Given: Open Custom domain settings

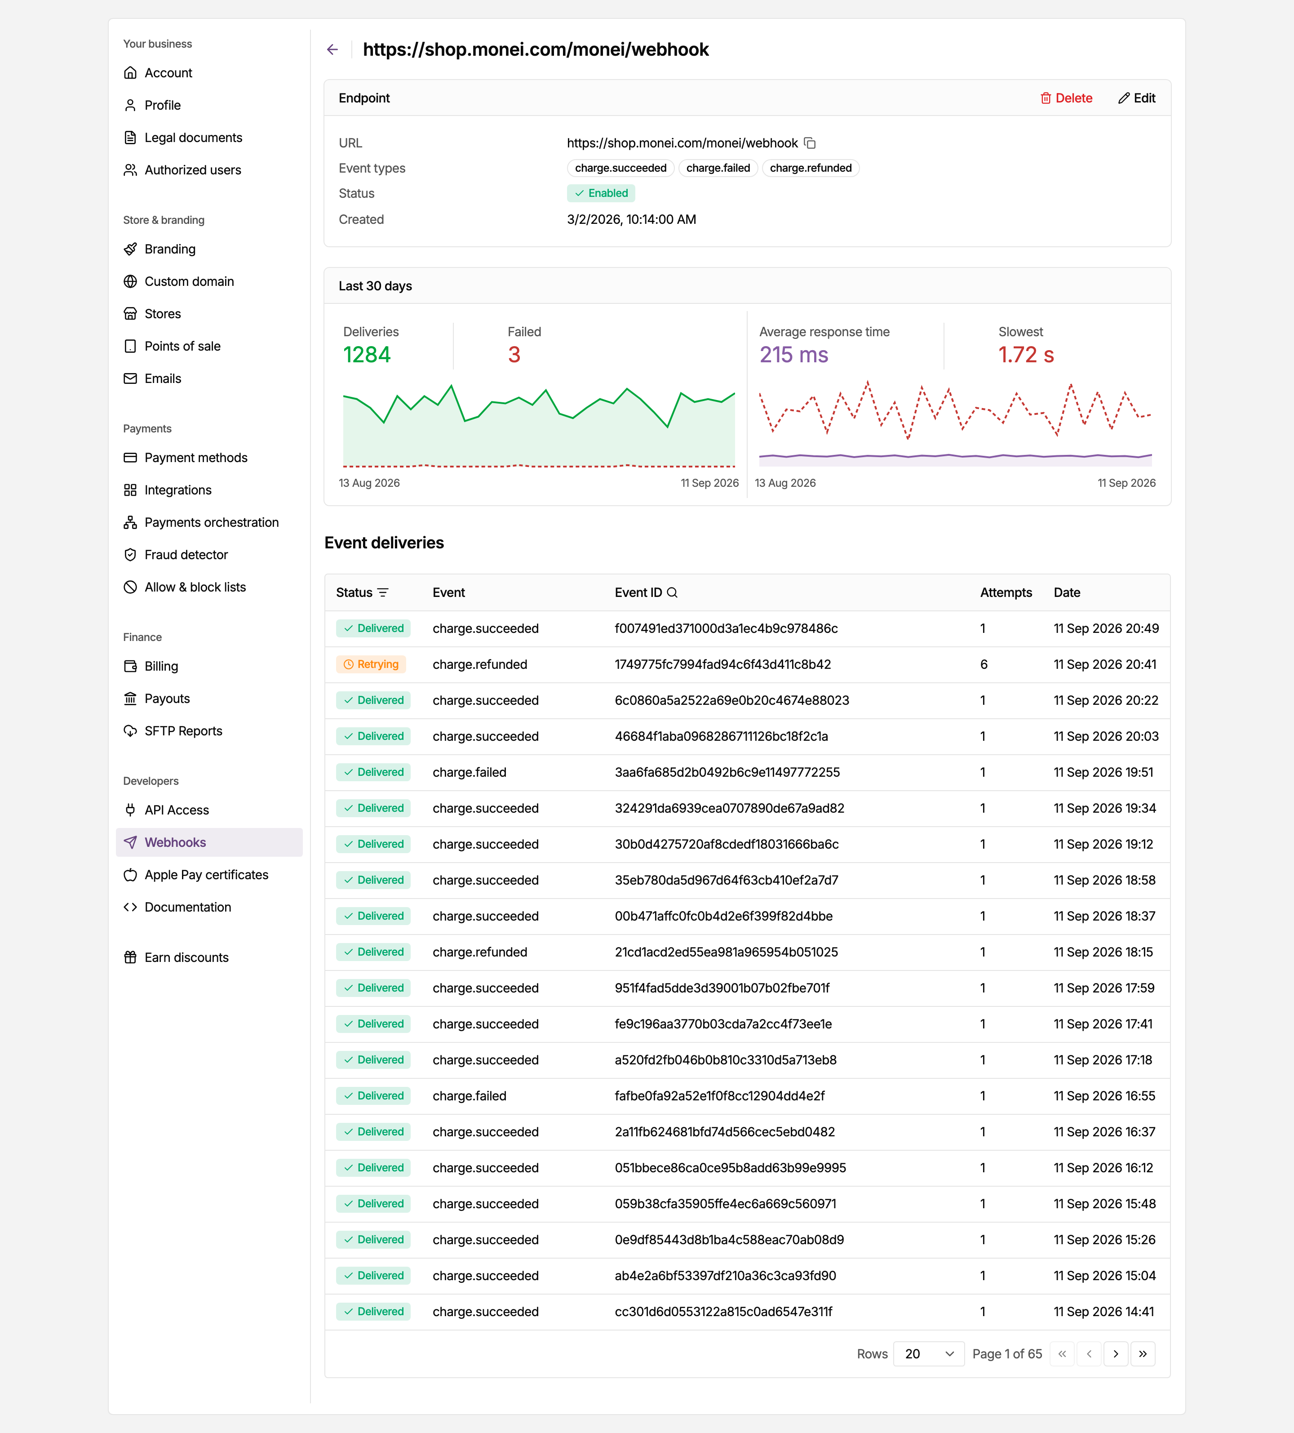Looking at the screenshot, I should 210,281.
